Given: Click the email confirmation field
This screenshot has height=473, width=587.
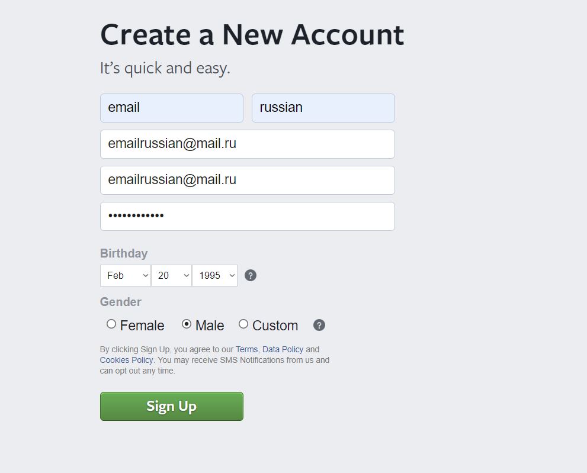Looking at the screenshot, I should [x=248, y=181].
